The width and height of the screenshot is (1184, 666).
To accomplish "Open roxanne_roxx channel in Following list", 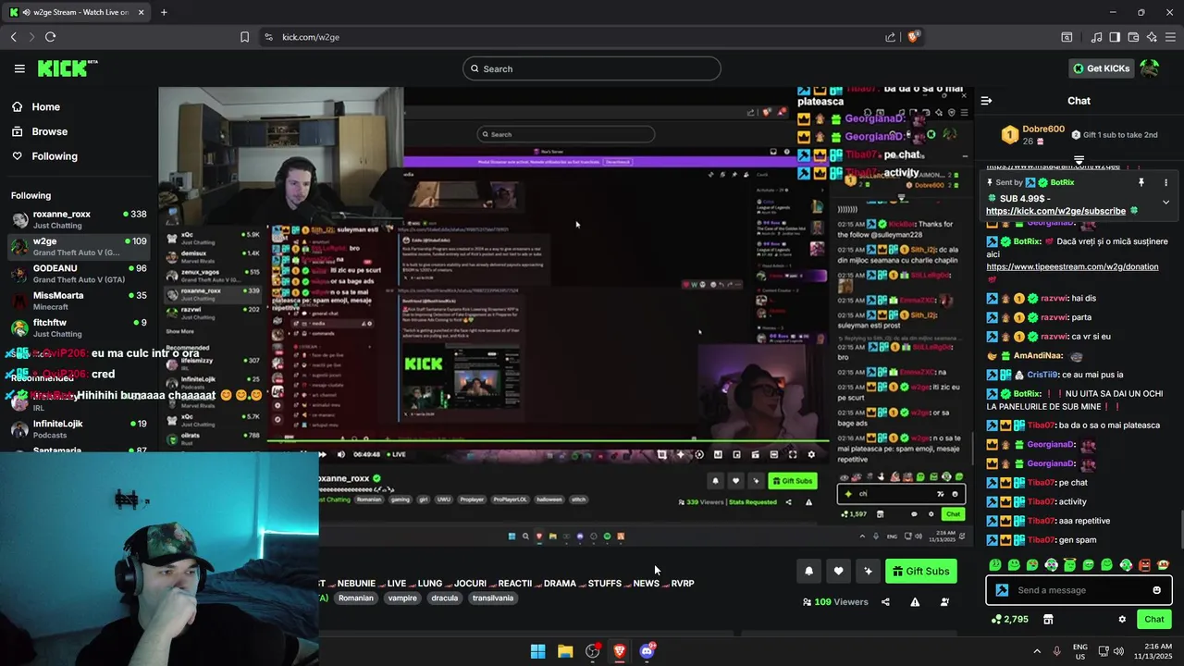I will click(x=79, y=219).
